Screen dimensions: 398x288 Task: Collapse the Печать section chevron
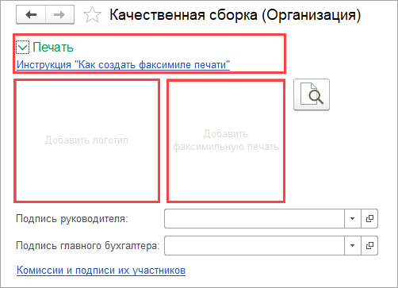pos(22,48)
